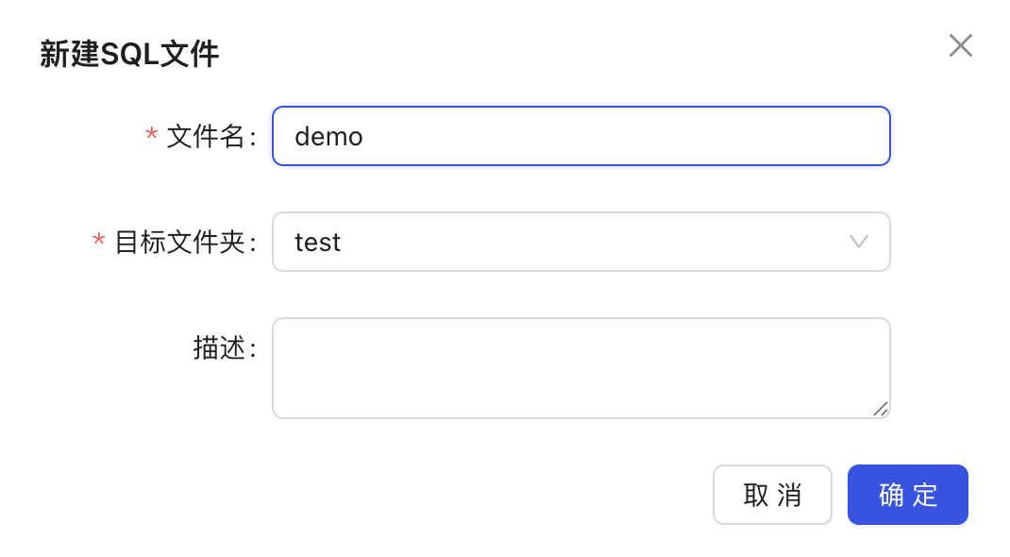Grab the resize handle of the 描述 textarea
This screenshot has height=557, width=1010.
tap(881, 409)
